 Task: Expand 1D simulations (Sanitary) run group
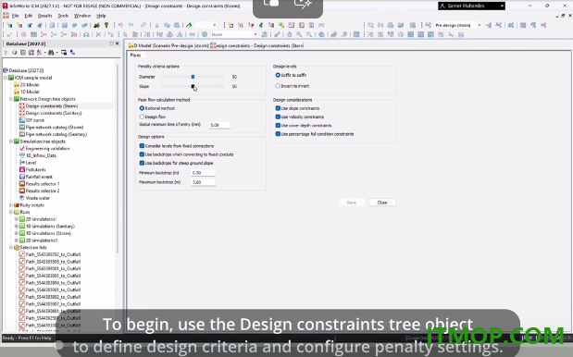pyautogui.click(x=17, y=227)
